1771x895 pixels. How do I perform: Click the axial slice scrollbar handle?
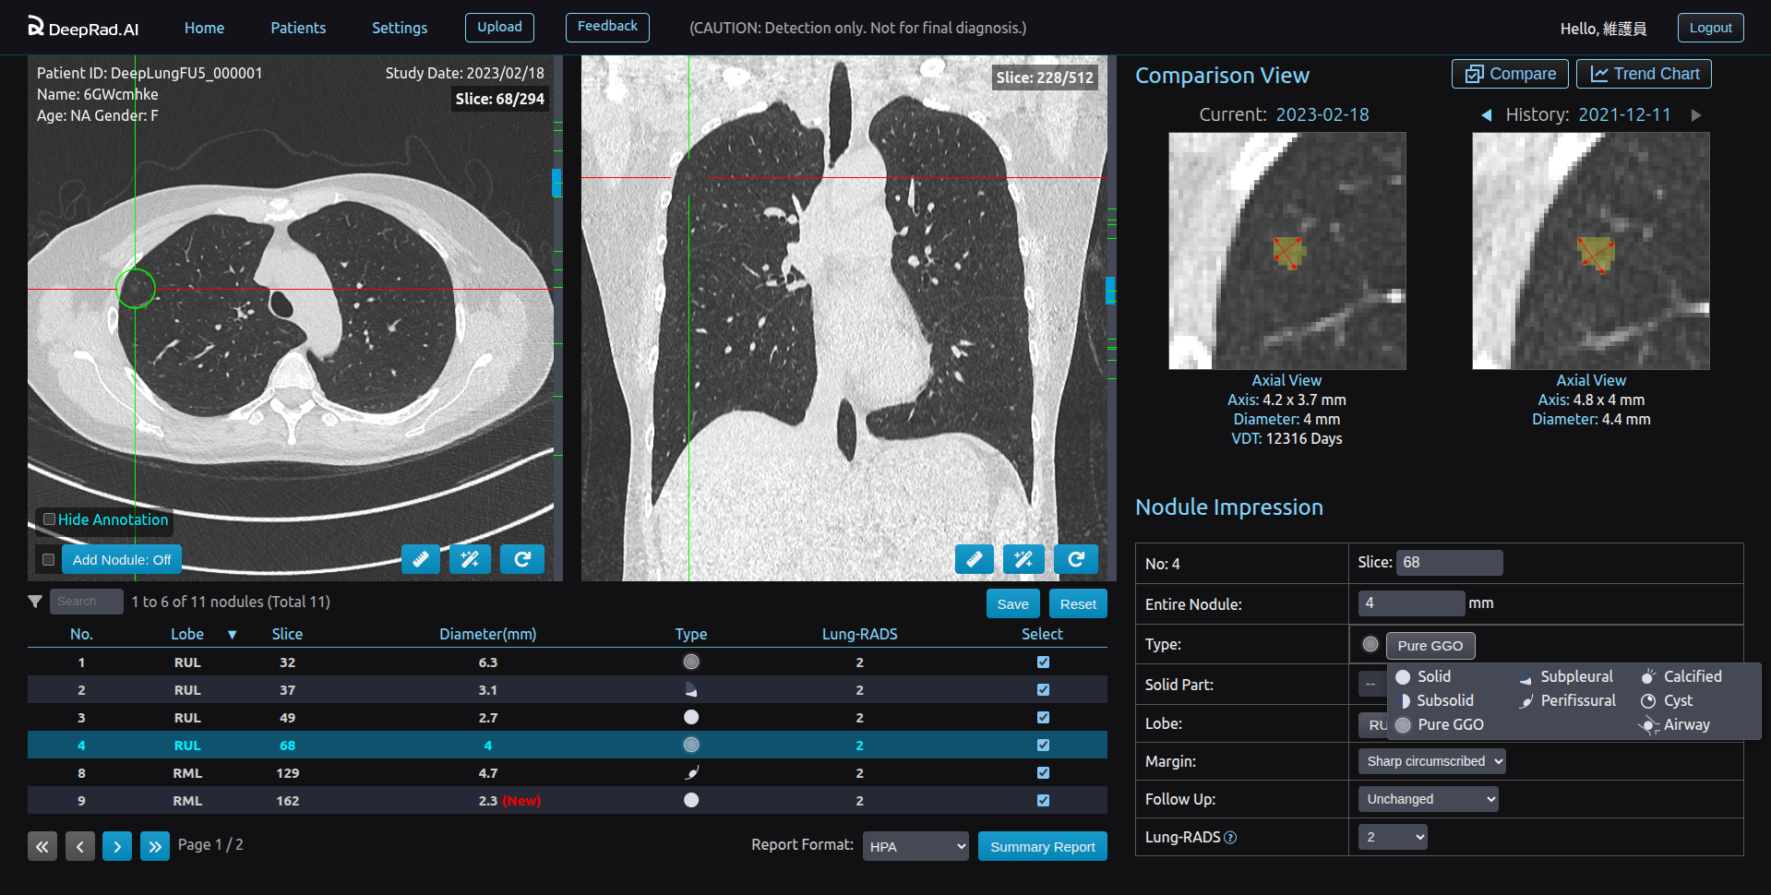pos(556,183)
